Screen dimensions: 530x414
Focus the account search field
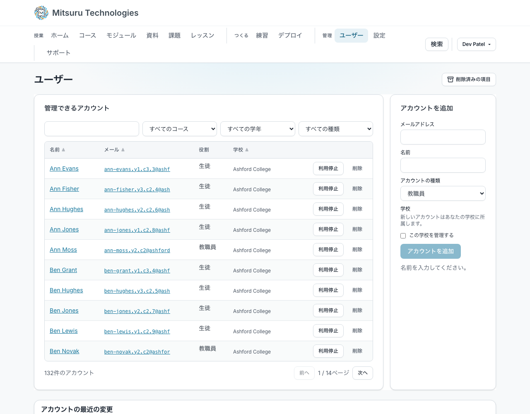(x=92, y=129)
